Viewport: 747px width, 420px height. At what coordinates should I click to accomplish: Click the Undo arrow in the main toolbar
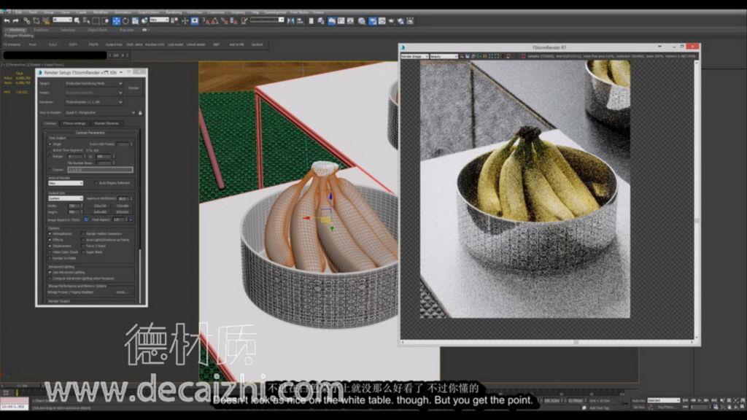pos(7,21)
